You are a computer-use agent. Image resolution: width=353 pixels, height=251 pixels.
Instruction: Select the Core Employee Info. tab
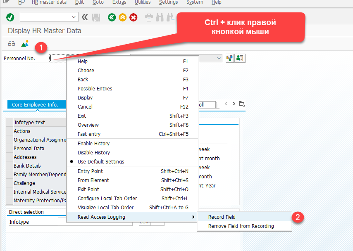click(37, 104)
